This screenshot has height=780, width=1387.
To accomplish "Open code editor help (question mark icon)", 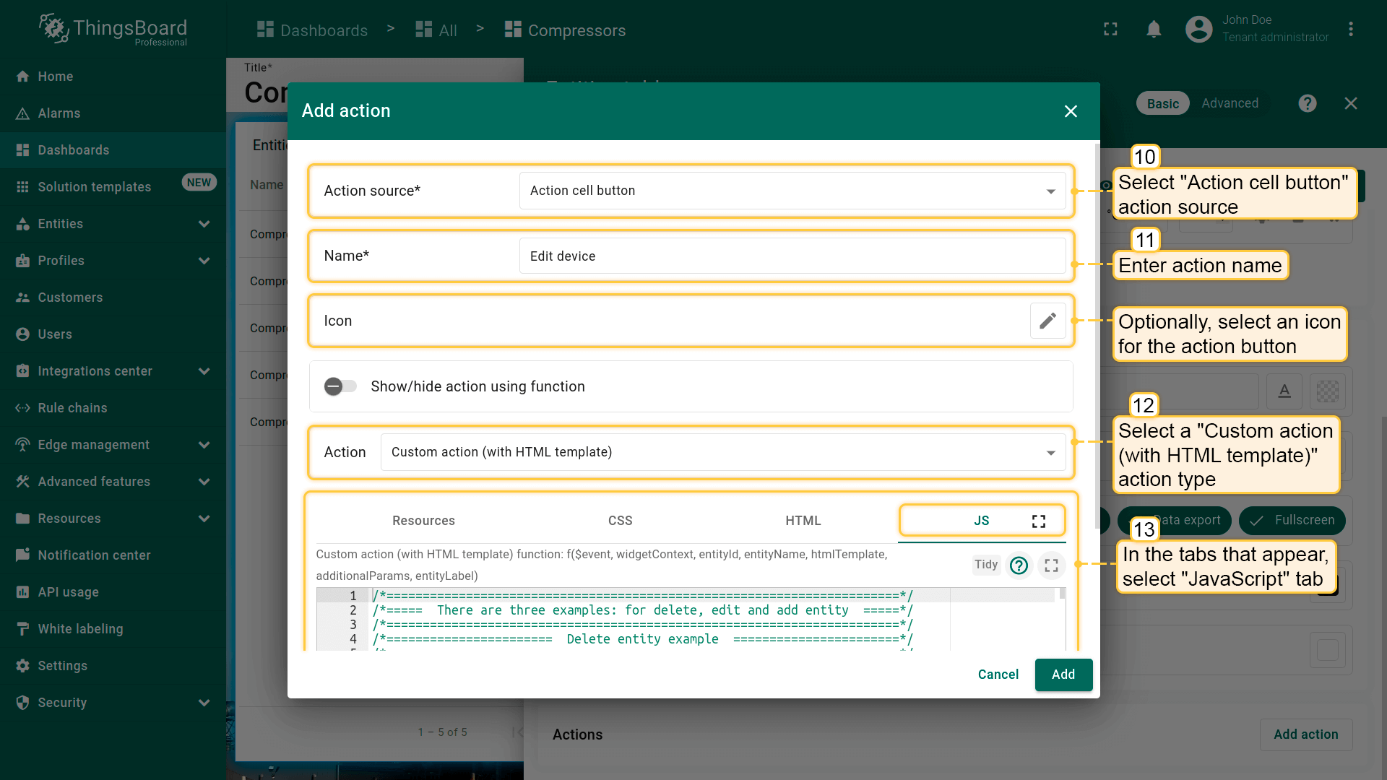I will pyautogui.click(x=1019, y=565).
